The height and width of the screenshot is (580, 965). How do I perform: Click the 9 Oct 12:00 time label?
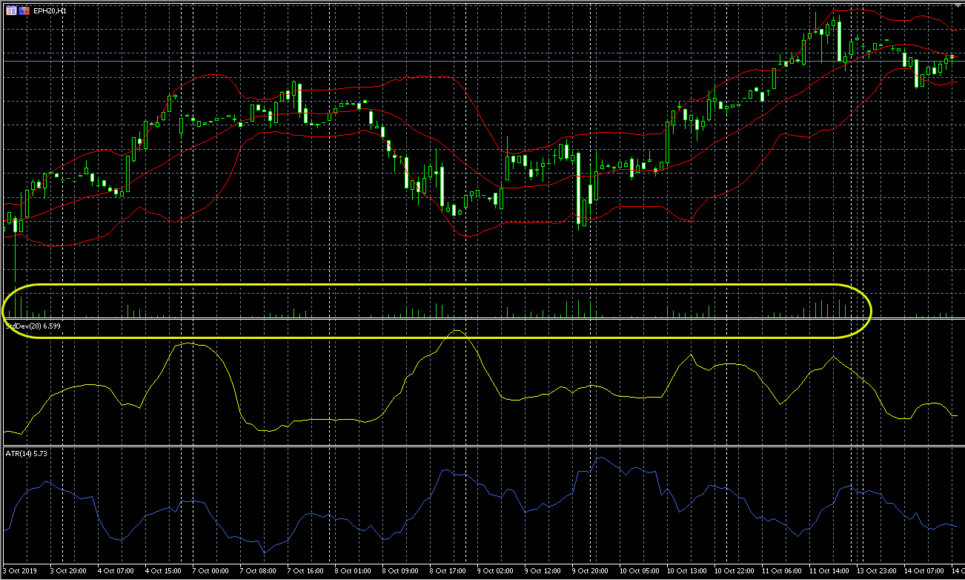pos(543,571)
